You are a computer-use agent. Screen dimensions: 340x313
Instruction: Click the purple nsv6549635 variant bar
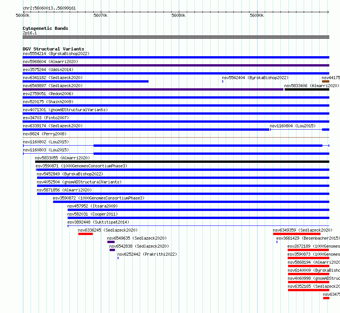pyautogui.click(x=111, y=242)
